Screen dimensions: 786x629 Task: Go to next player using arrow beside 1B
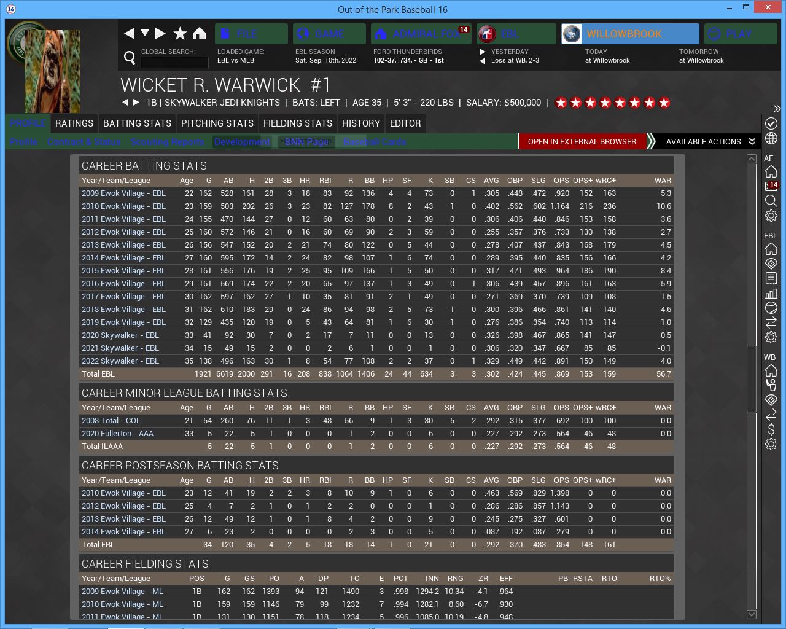[x=136, y=103]
